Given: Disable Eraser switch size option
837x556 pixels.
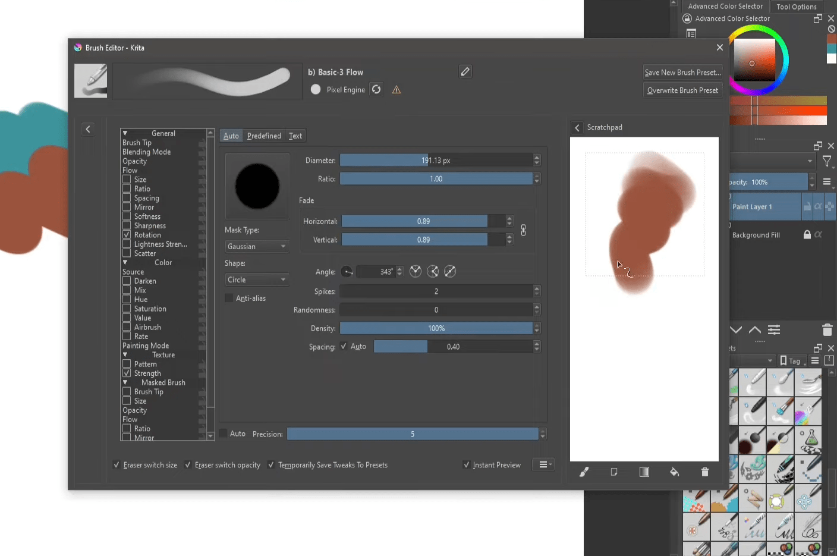Looking at the screenshot, I should [x=117, y=464].
